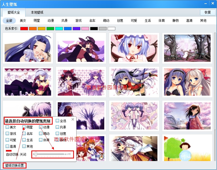
Task: Open 壁纸切换设置 at bottom left
Action: (15, 165)
